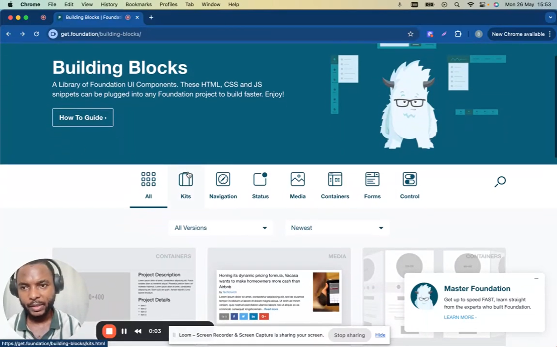Click the page vertical scrollbar
This screenshot has height=347, width=557.
click(555, 106)
